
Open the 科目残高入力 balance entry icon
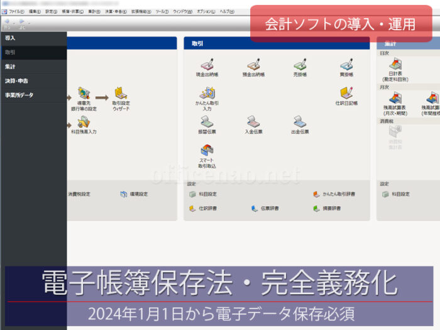pyautogui.click(x=84, y=125)
